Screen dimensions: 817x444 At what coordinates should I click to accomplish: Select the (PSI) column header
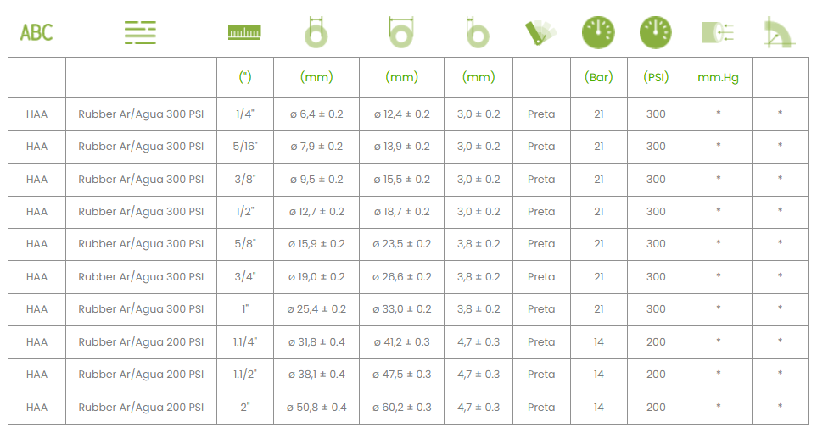point(656,78)
